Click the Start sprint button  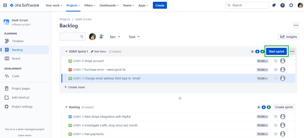pos(276,52)
